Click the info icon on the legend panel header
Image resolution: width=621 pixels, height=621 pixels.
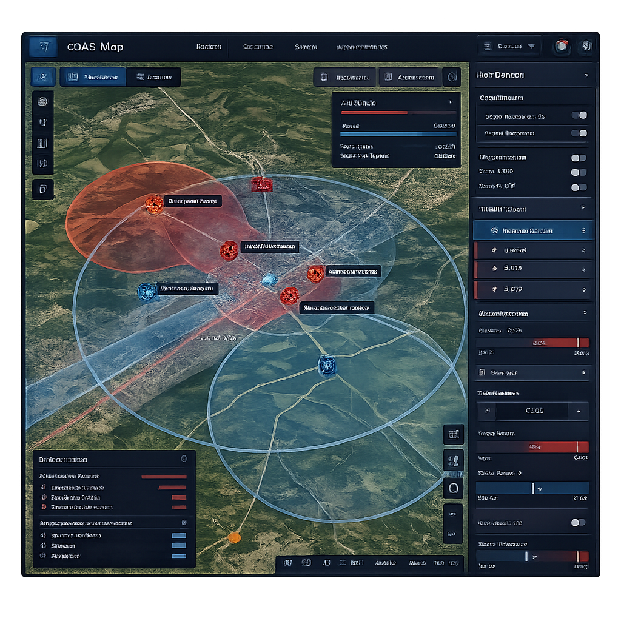(185, 459)
